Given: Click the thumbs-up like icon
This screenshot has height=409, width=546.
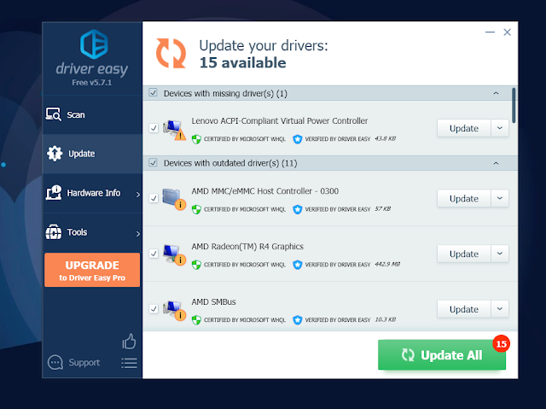Looking at the screenshot, I should 129,342.
